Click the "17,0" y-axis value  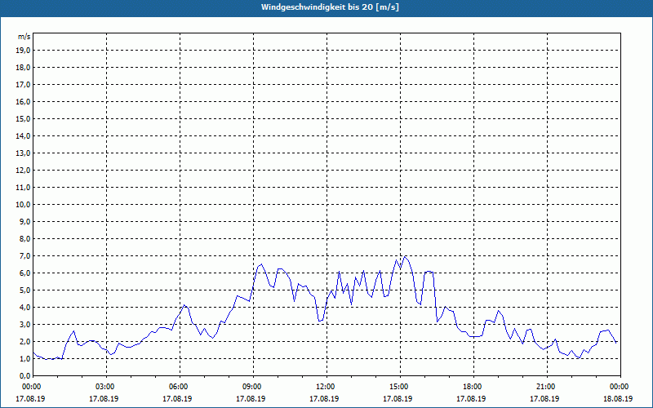point(23,85)
